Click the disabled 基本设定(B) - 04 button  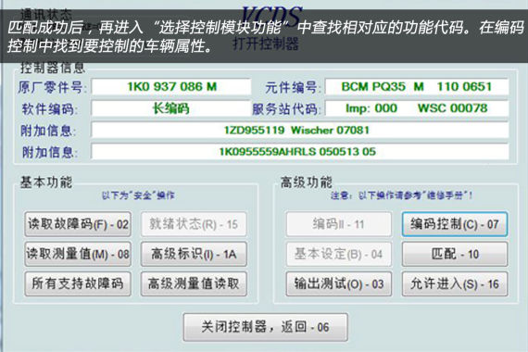coord(339,254)
